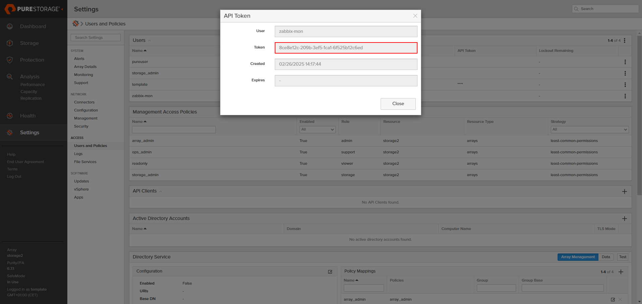Open Security network settings
The height and width of the screenshot is (304, 642).
click(81, 126)
